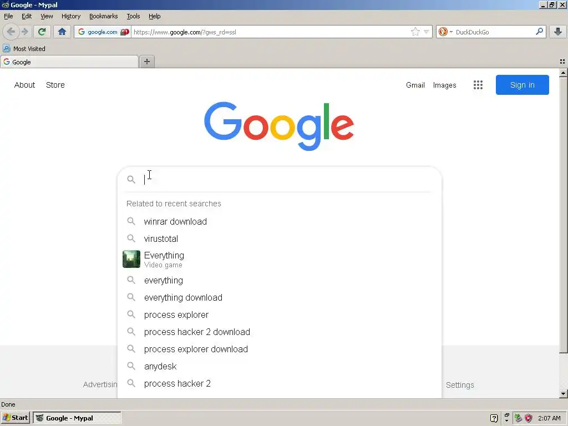Image resolution: width=568 pixels, height=426 pixels.
Task: Open the Gmail link
Action: pyautogui.click(x=415, y=85)
